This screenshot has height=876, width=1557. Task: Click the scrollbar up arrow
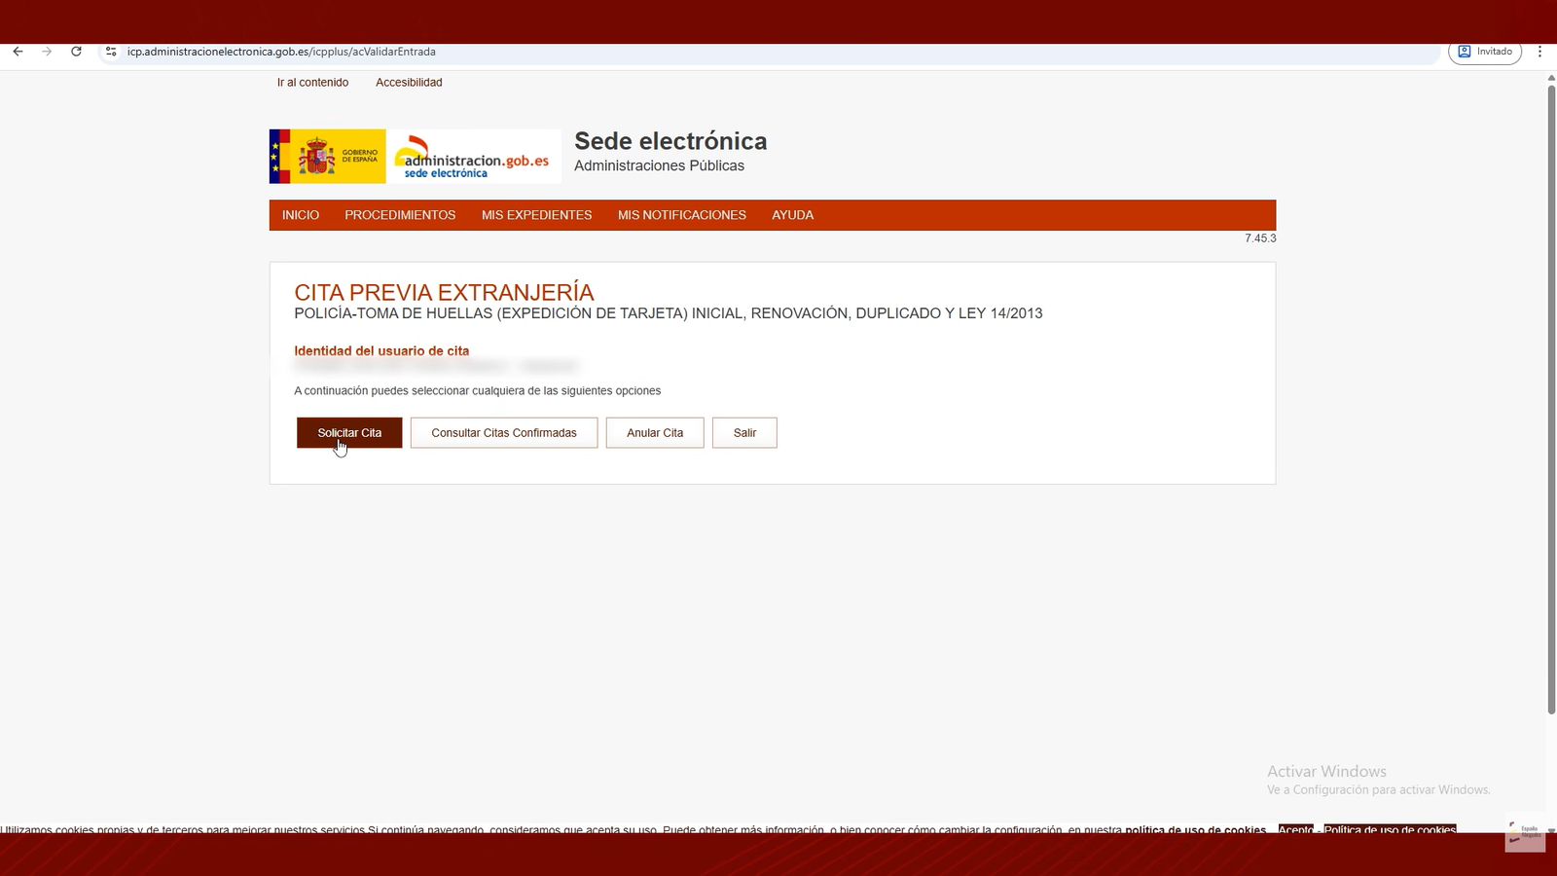pyautogui.click(x=1551, y=77)
